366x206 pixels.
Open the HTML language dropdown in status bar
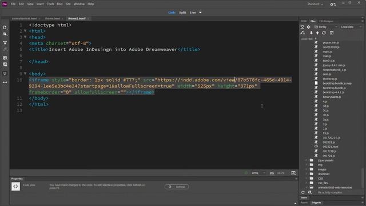[258, 173]
